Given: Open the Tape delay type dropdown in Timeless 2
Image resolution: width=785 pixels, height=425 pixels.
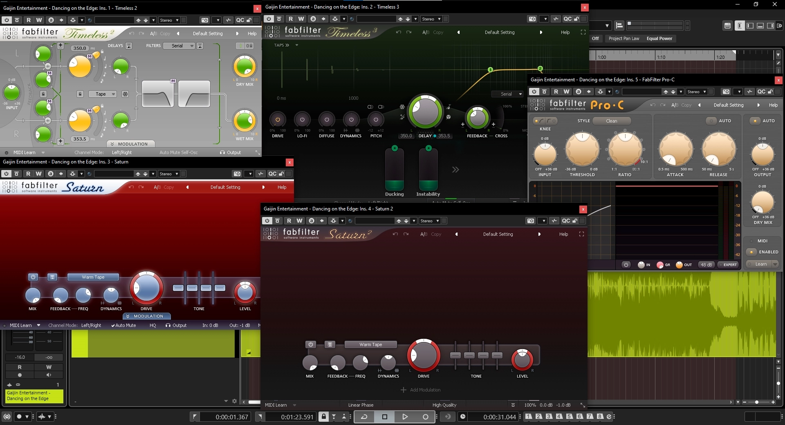Looking at the screenshot, I should pyautogui.click(x=102, y=94).
